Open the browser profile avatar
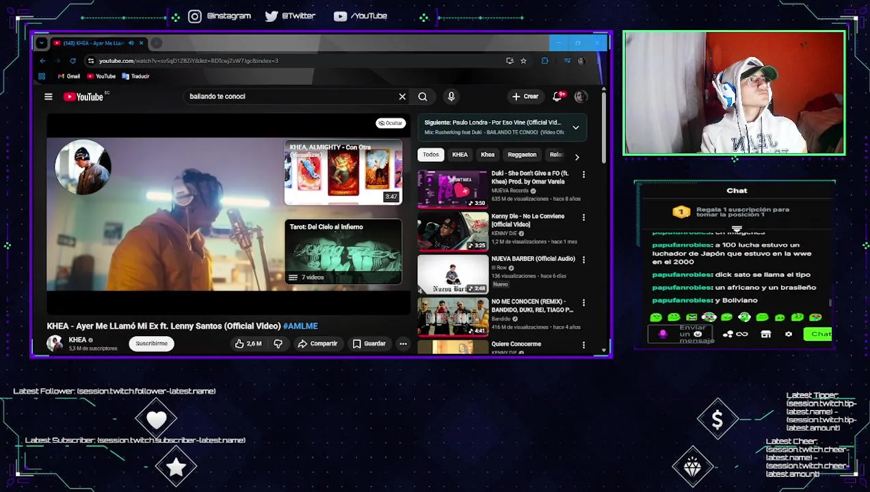 (581, 61)
